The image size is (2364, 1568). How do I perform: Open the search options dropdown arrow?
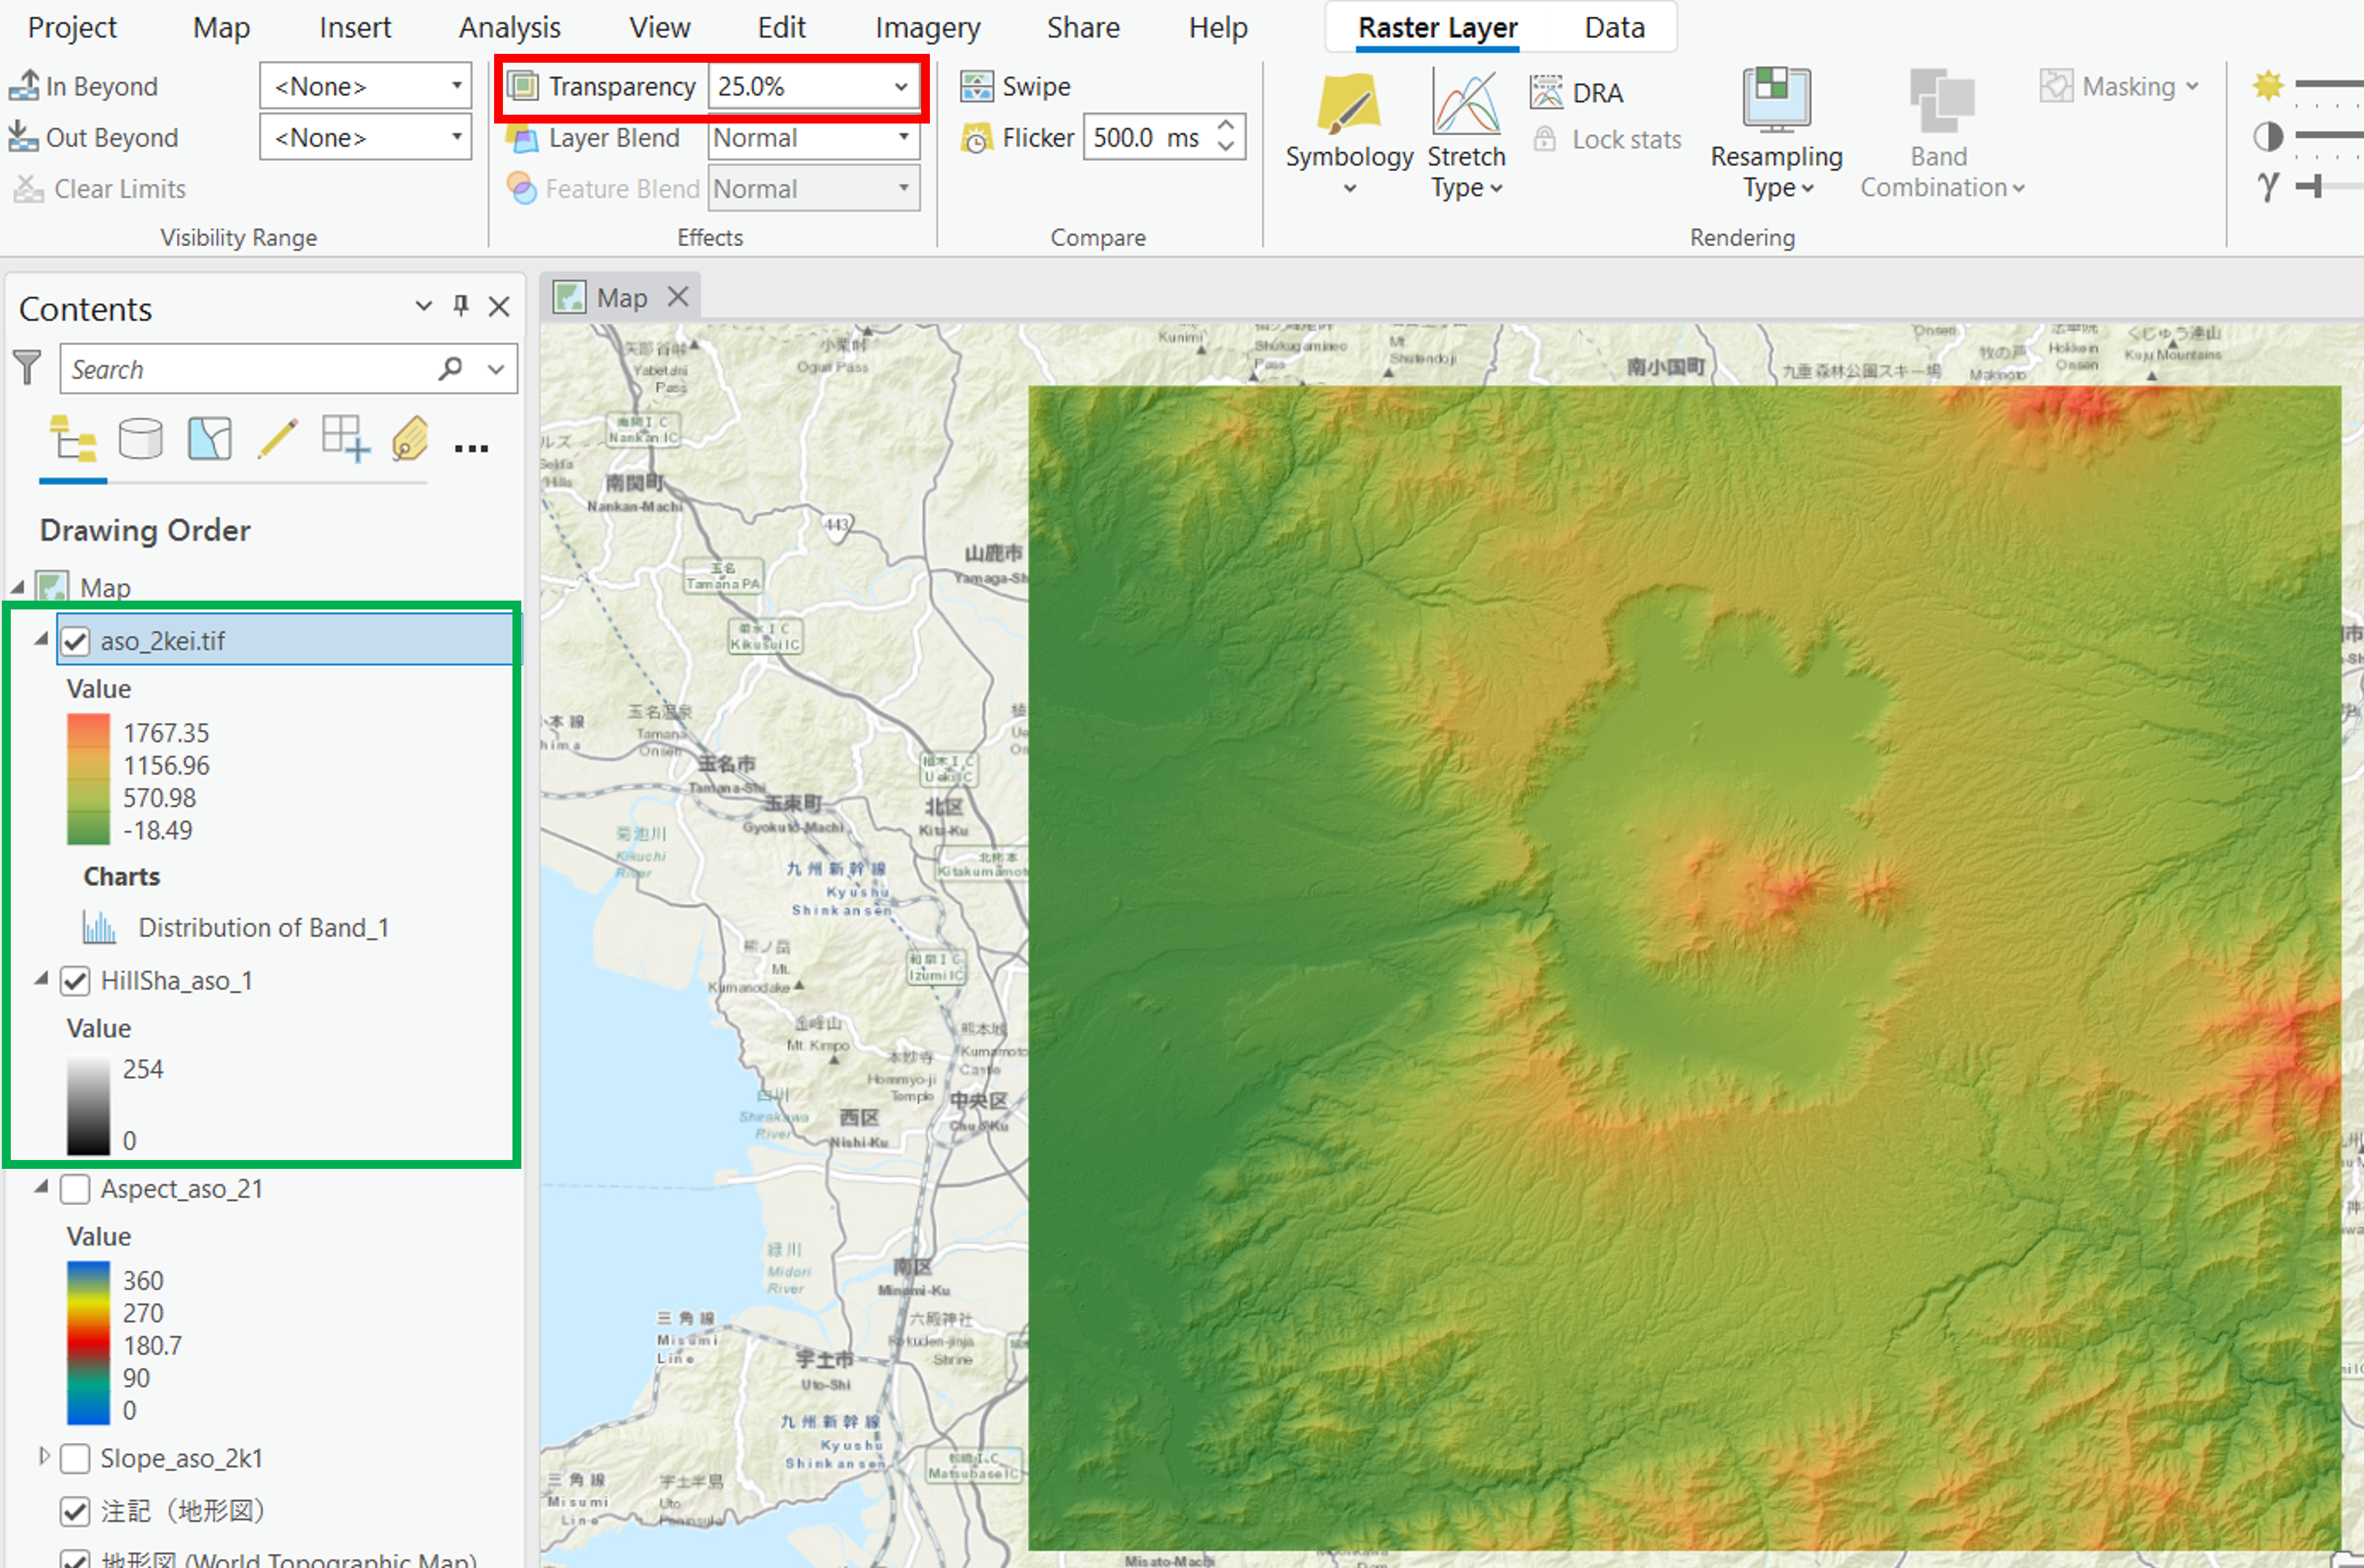click(496, 369)
